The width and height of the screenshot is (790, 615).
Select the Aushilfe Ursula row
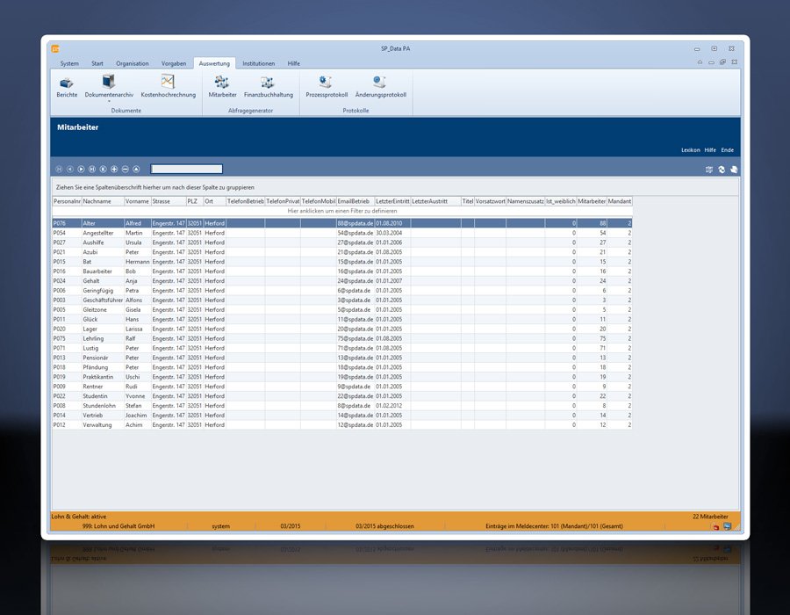pyautogui.click(x=342, y=242)
